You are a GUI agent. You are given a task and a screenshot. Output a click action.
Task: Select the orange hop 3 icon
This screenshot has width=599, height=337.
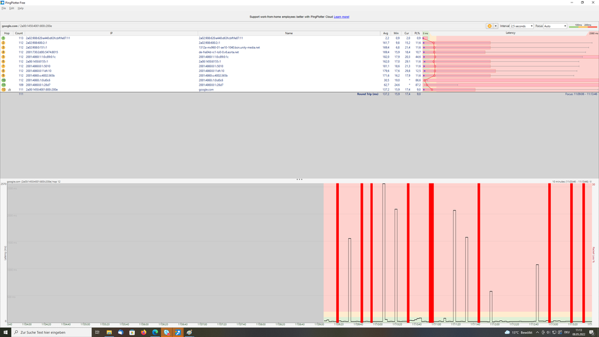click(4, 47)
